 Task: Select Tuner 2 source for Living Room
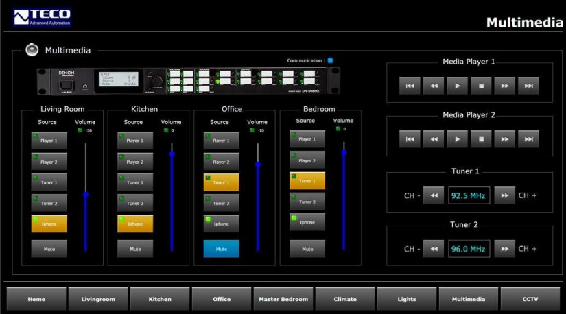(49, 203)
